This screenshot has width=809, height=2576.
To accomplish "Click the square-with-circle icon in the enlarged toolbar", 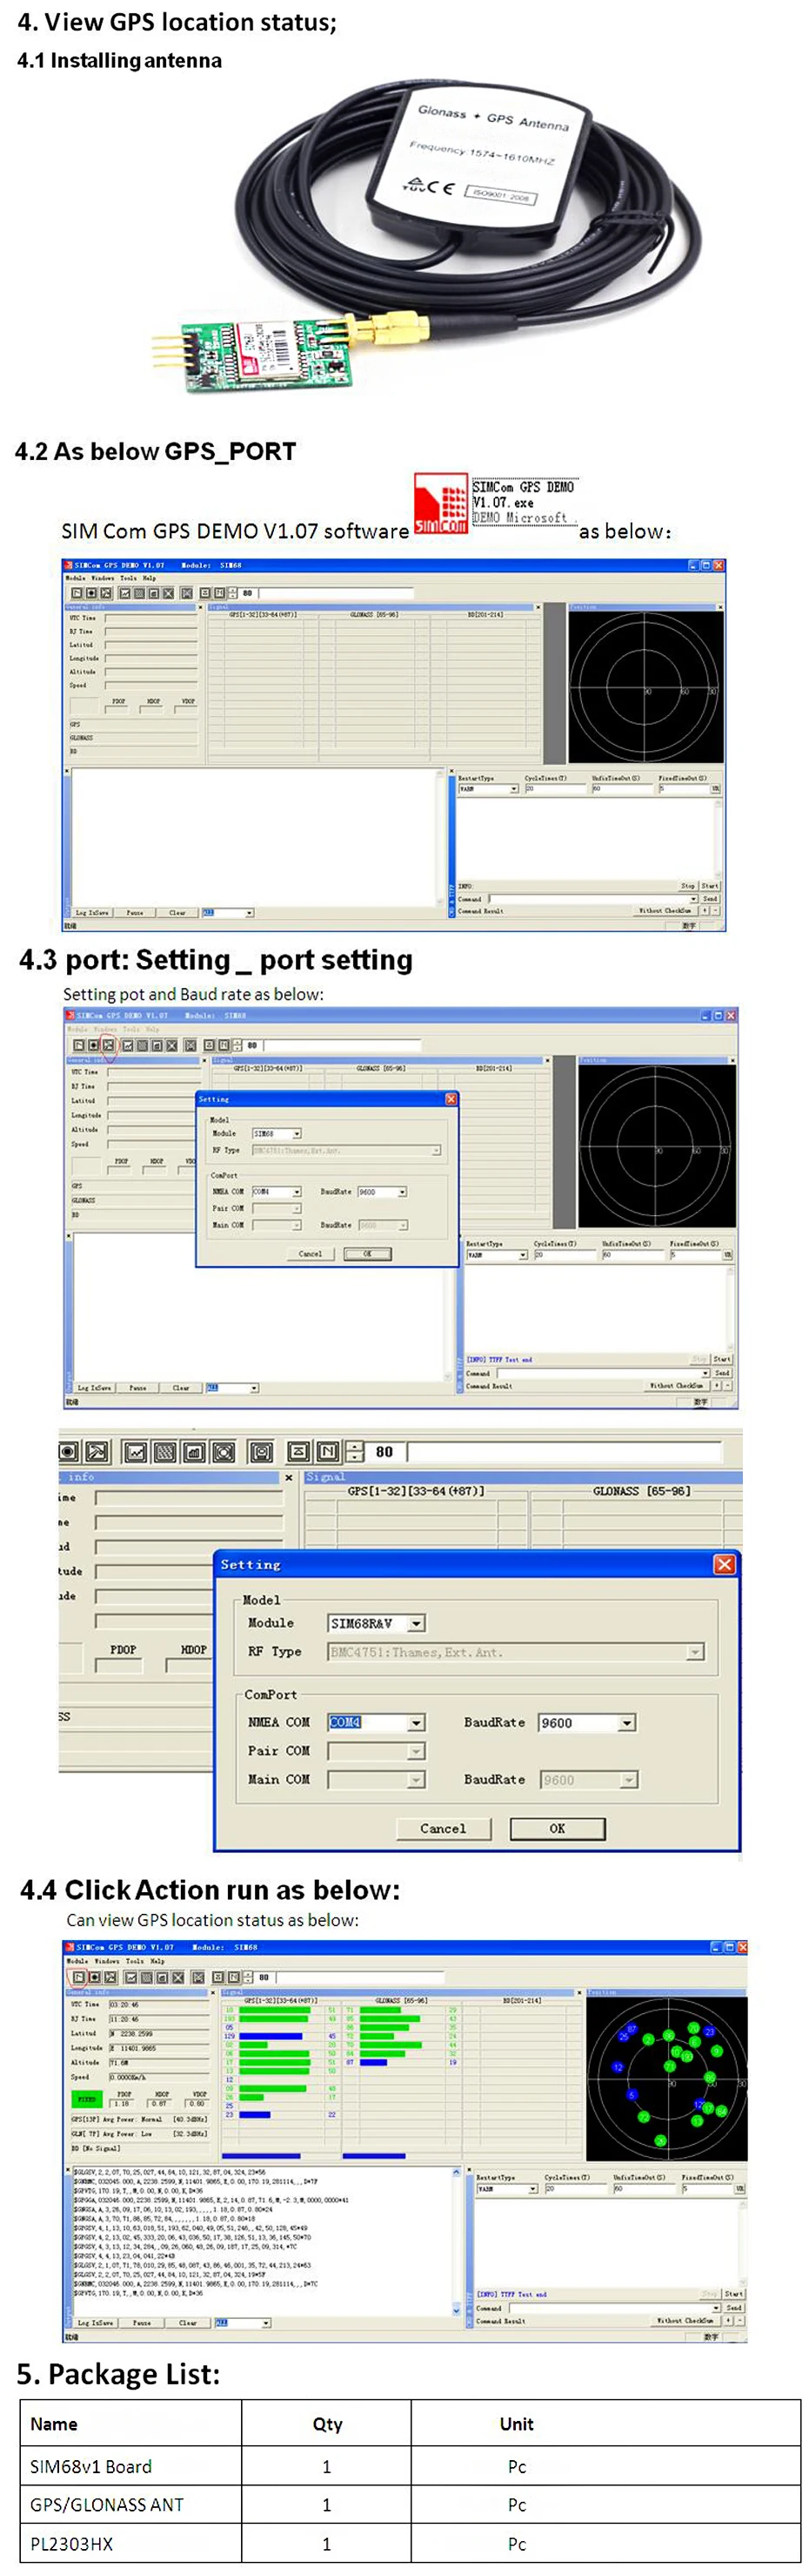I will (x=262, y=1451).
